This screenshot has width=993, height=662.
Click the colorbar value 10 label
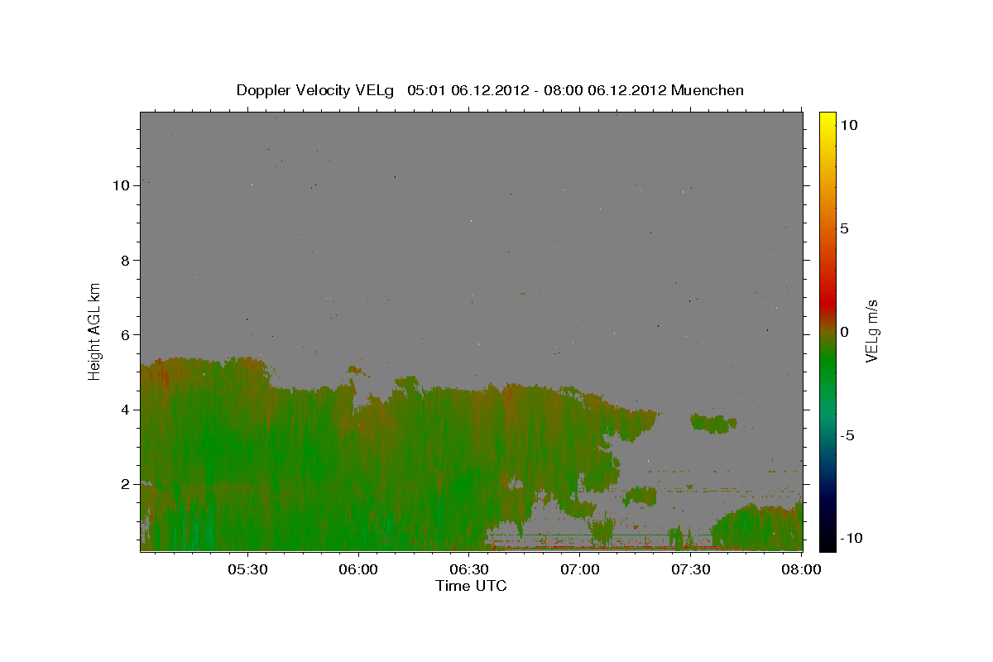pos(849,125)
